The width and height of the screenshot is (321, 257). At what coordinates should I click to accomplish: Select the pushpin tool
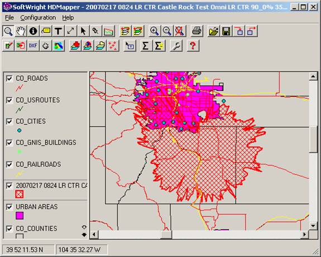click(95, 31)
